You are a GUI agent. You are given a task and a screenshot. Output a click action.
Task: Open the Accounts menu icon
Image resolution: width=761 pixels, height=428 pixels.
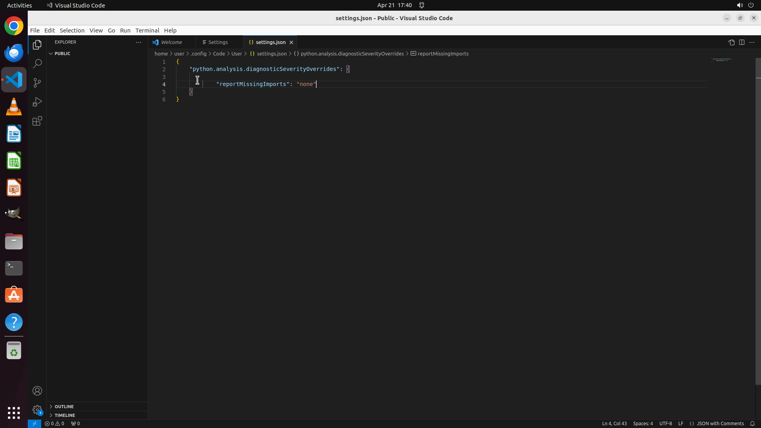[37, 391]
